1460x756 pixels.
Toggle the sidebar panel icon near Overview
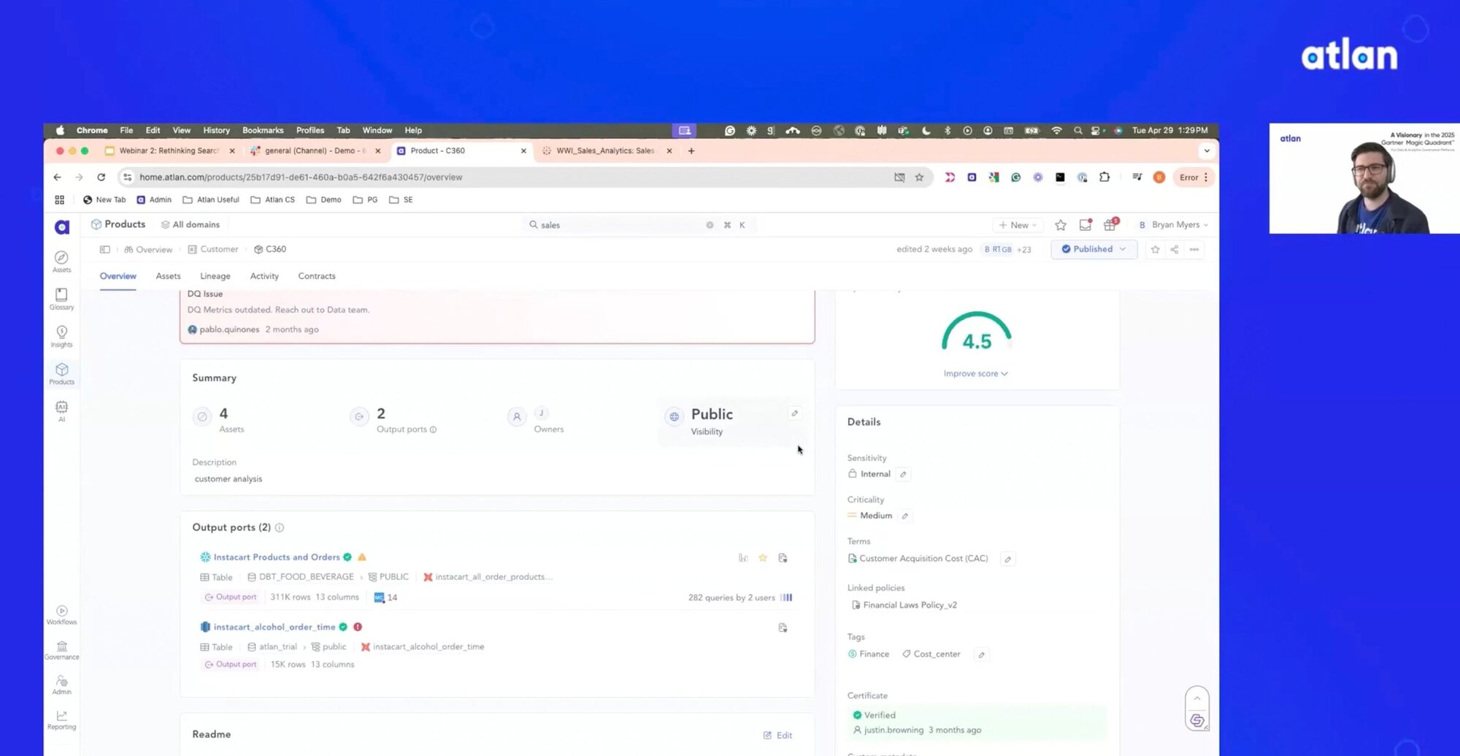point(105,249)
